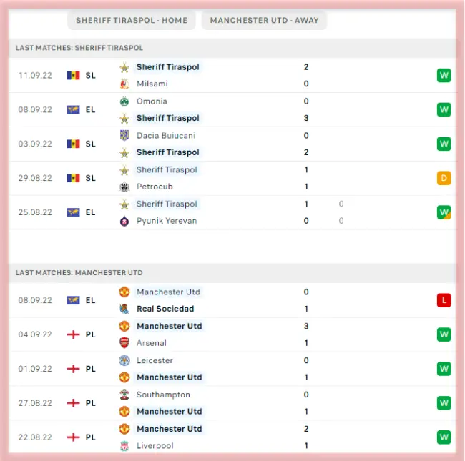Click the Moldova flag on 11.09.22 match

coord(73,75)
